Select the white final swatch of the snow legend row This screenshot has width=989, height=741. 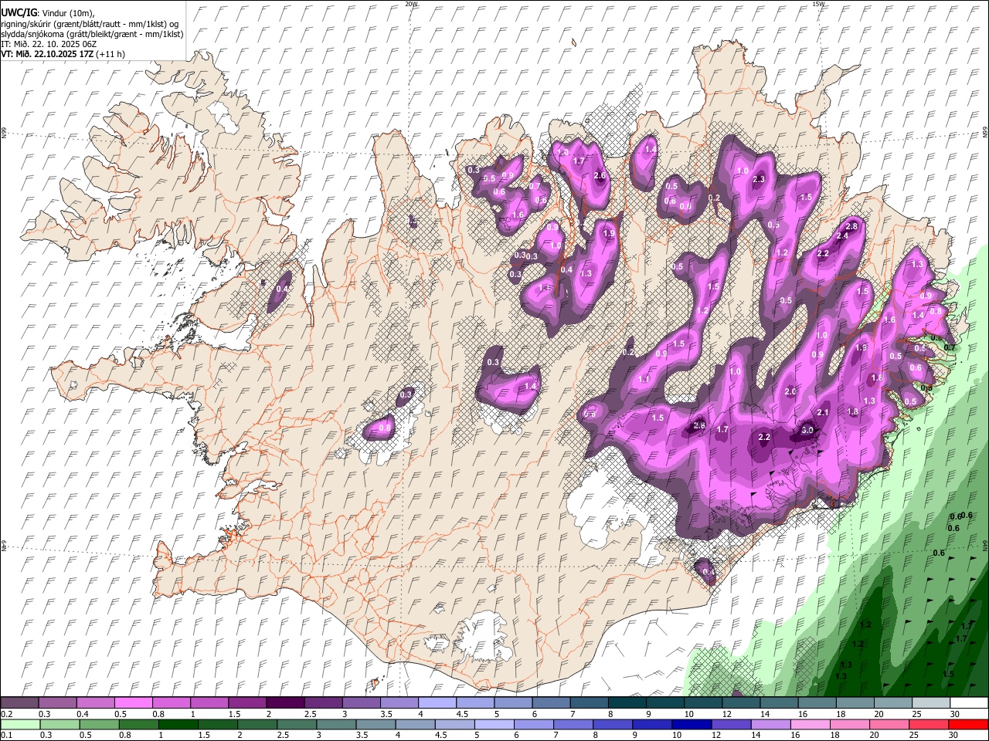pyautogui.click(x=969, y=703)
